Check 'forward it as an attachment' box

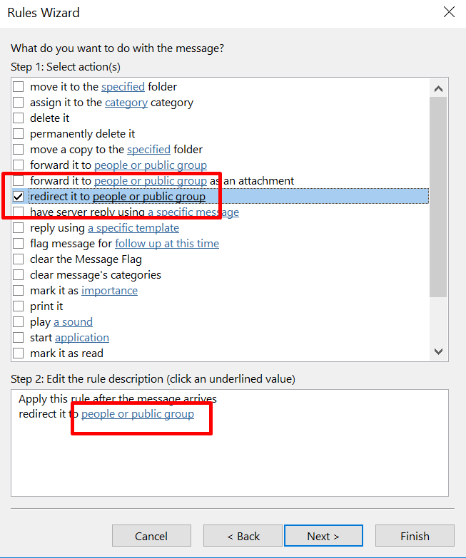pyautogui.click(x=18, y=181)
